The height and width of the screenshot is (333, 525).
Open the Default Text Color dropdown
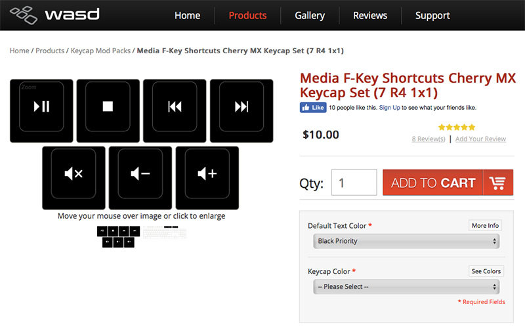(x=406, y=241)
